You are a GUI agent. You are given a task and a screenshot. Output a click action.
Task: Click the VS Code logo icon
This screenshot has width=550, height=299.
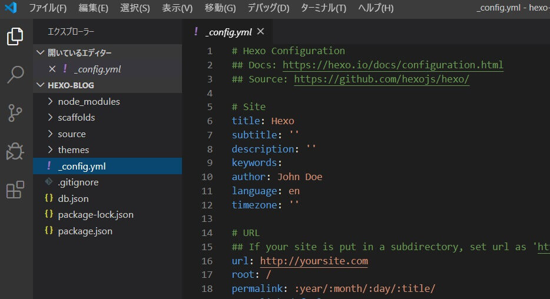click(11, 8)
